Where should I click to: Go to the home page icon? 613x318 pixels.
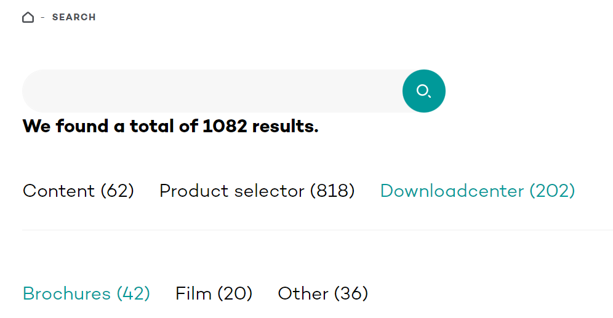(28, 17)
